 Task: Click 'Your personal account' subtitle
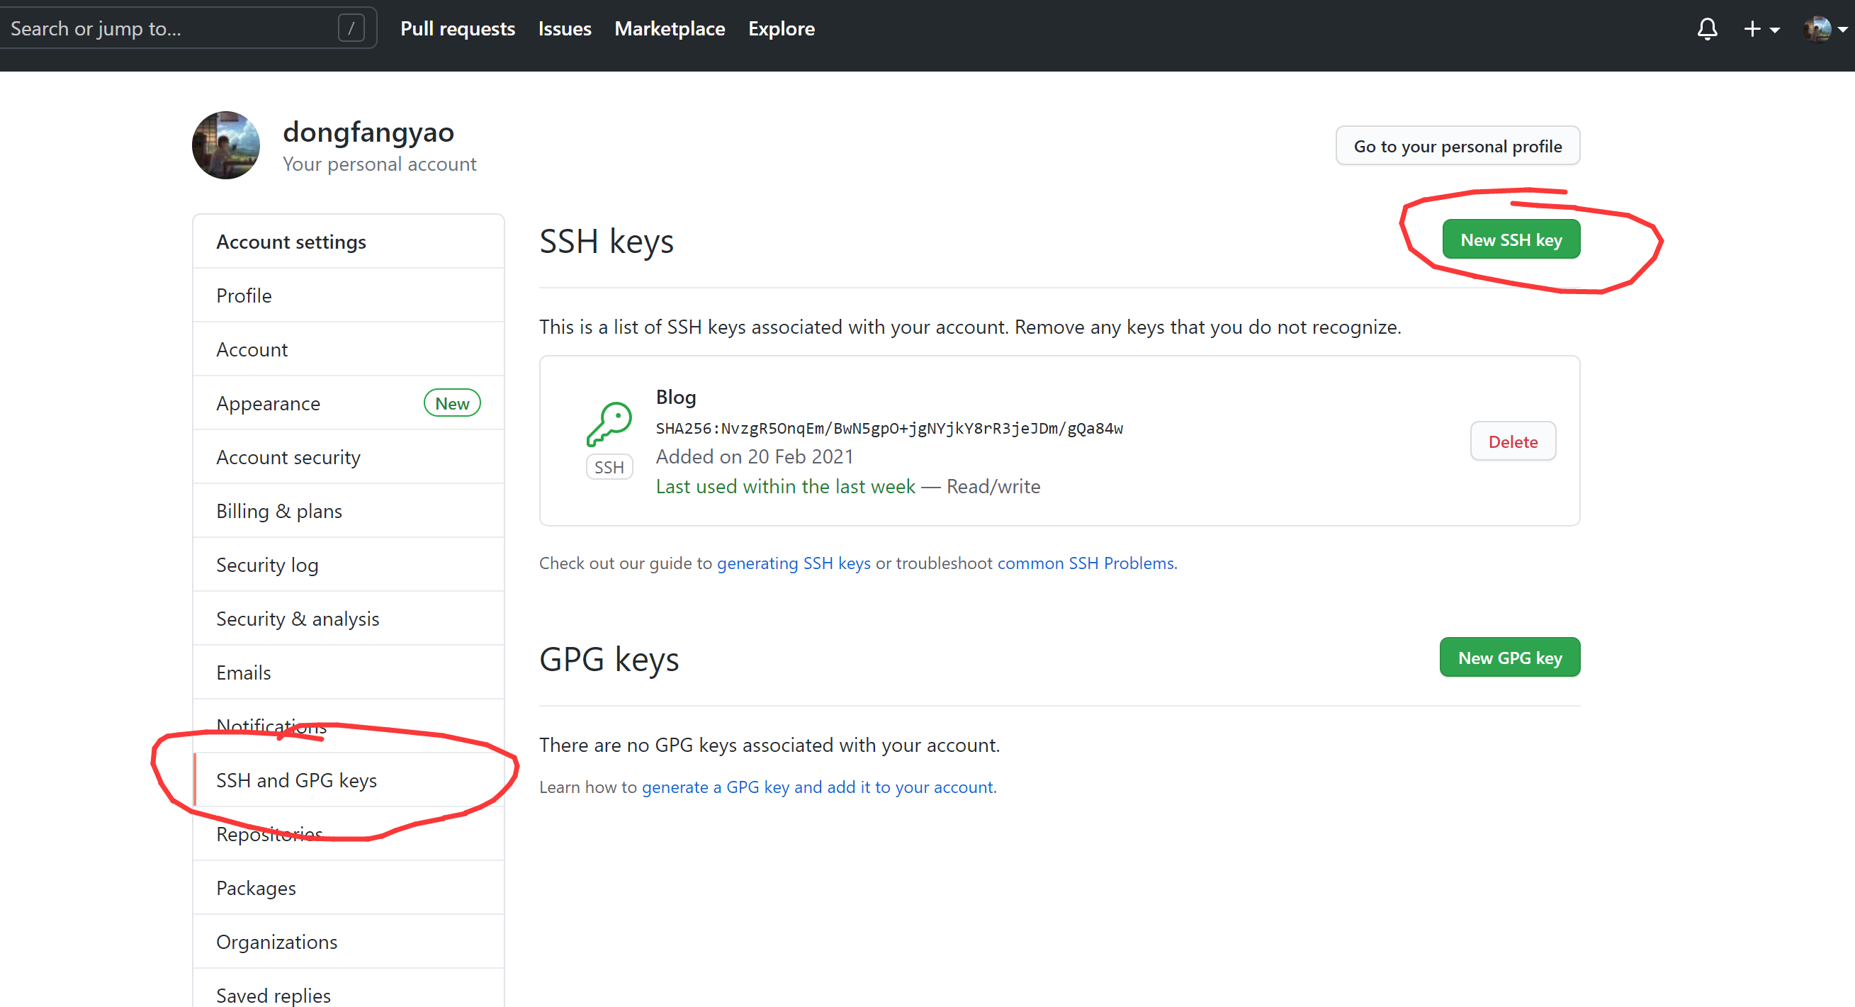pyautogui.click(x=380, y=164)
